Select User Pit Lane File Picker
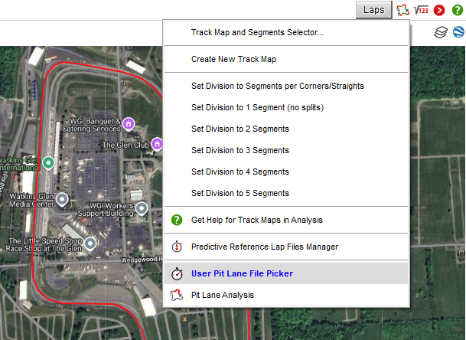This screenshot has height=340, width=466. [x=242, y=273]
